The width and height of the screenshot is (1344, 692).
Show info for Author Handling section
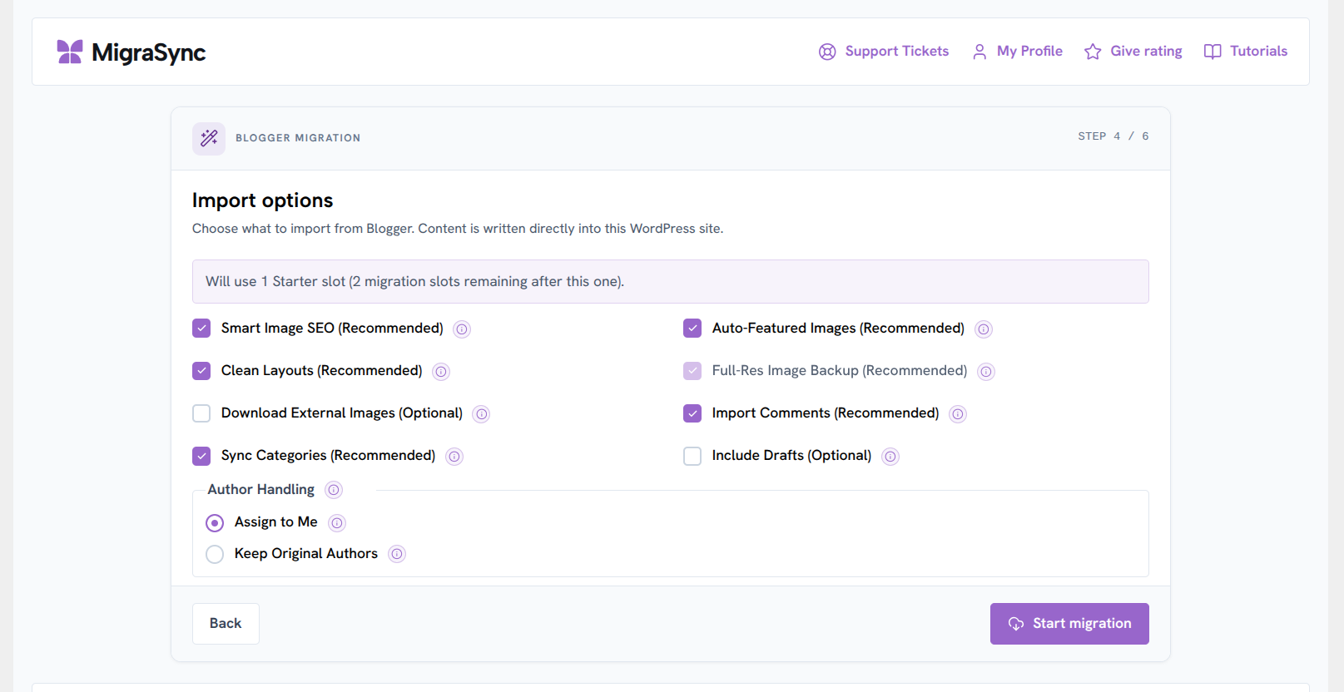pos(334,490)
